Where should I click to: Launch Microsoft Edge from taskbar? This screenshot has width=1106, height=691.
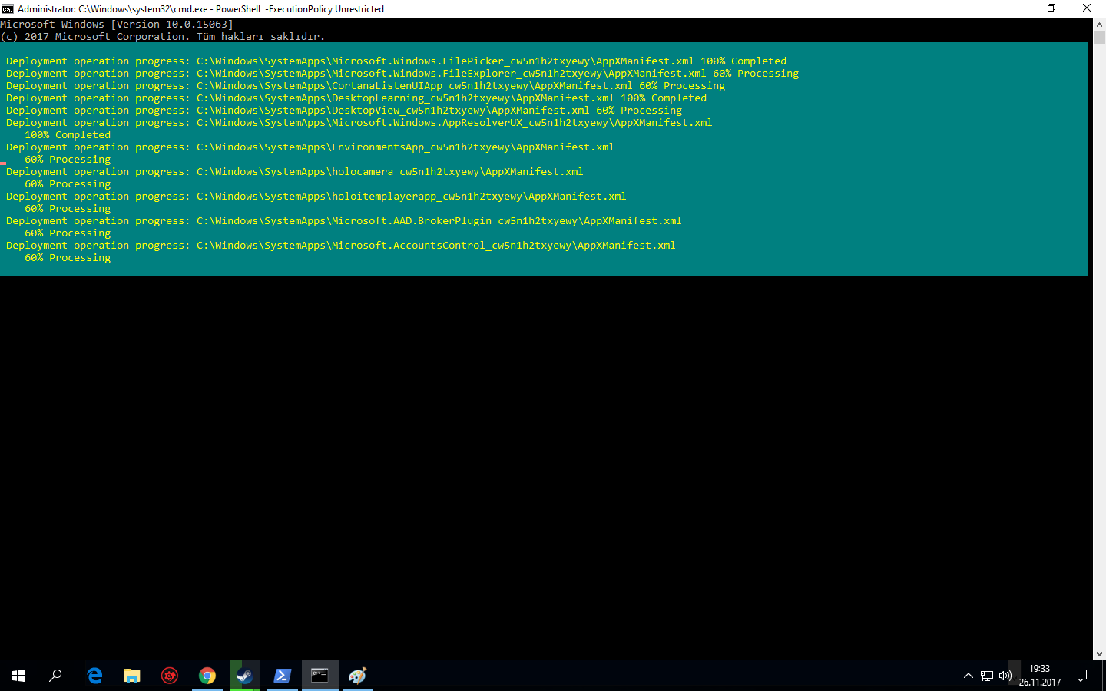(94, 676)
